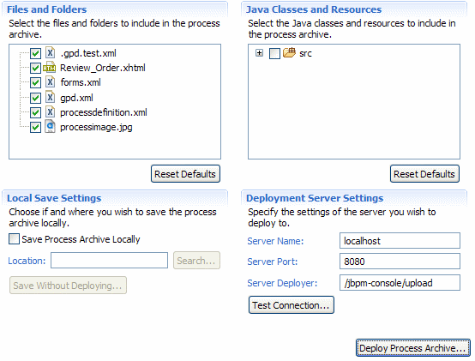475x361 pixels.
Task: Enable Save Process Archive Locally
Action: [14, 239]
